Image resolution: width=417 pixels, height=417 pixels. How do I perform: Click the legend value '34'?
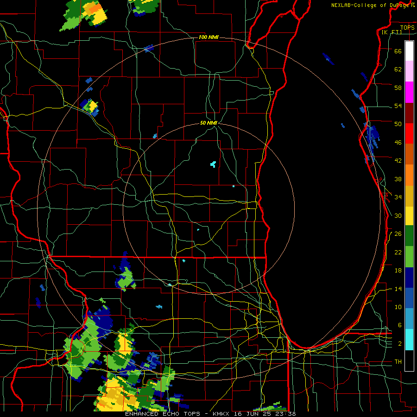point(398,197)
